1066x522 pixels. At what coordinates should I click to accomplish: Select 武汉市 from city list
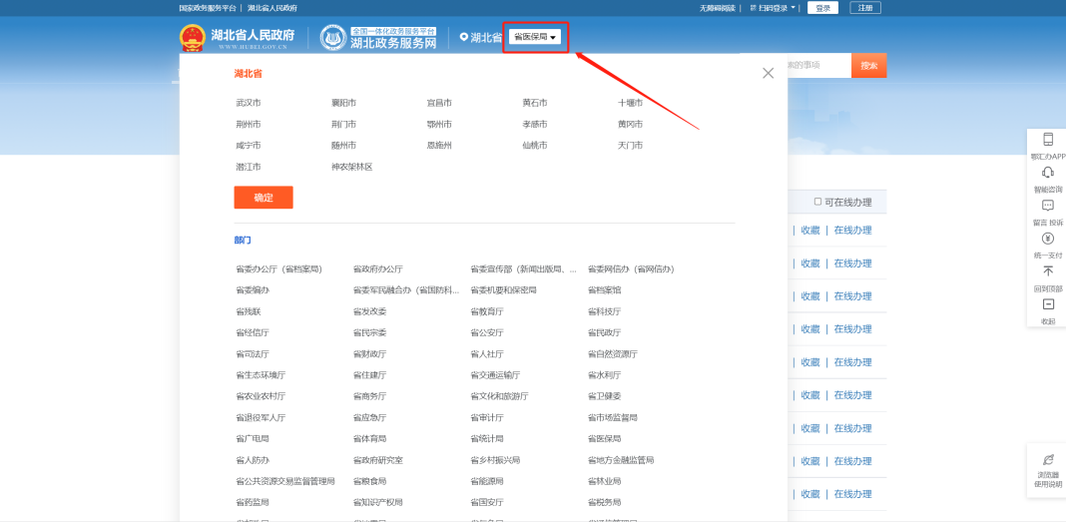(249, 103)
